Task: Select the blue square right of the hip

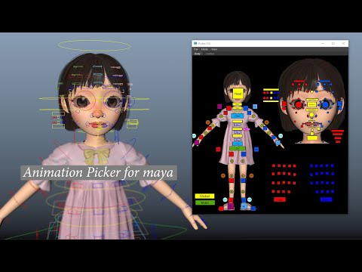Action: [x=256, y=150]
